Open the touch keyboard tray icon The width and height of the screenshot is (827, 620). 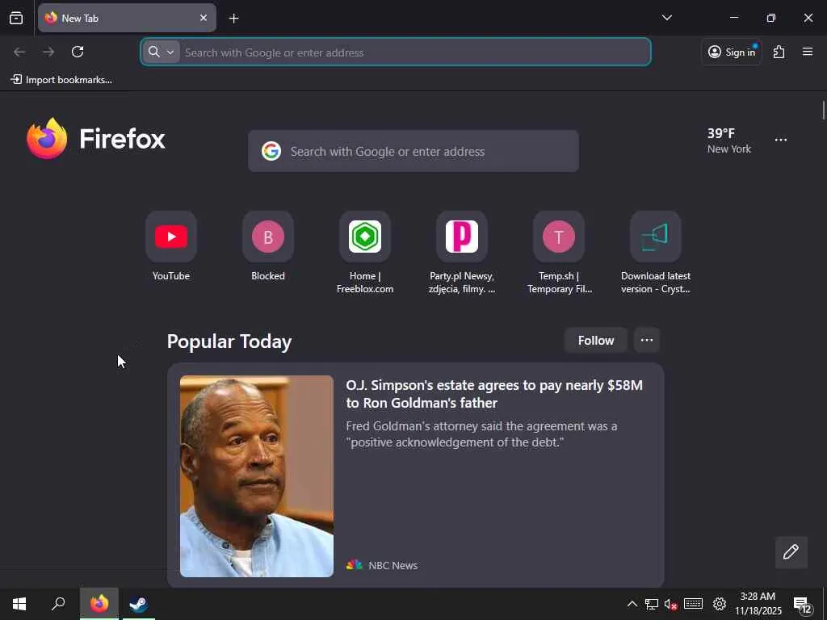pyautogui.click(x=693, y=604)
